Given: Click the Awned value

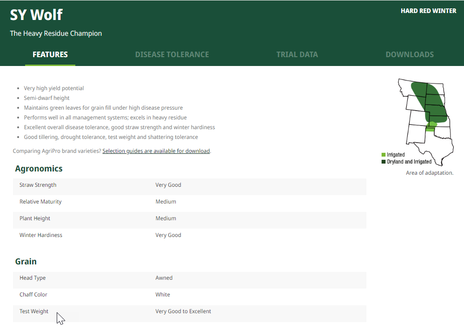Looking at the screenshot, I should coord(164,278).
